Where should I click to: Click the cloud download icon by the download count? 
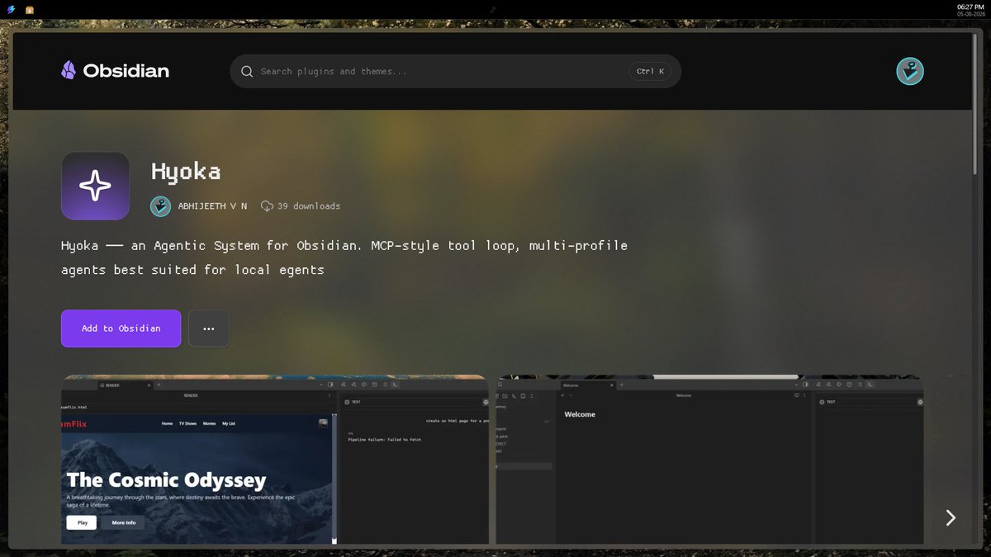(x=267, y=206)
